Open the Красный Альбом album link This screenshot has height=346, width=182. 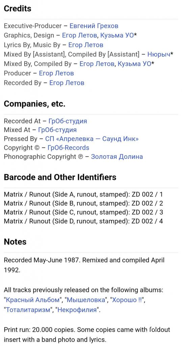point(33,300)
